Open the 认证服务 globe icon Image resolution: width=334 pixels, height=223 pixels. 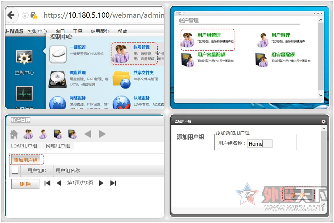(x=122, y=103)
